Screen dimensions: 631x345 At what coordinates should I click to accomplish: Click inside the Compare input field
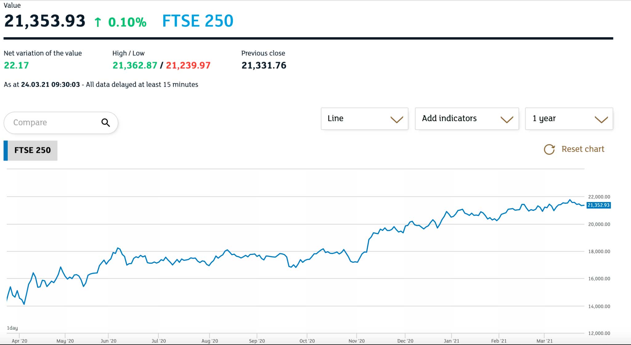(46, 122)
